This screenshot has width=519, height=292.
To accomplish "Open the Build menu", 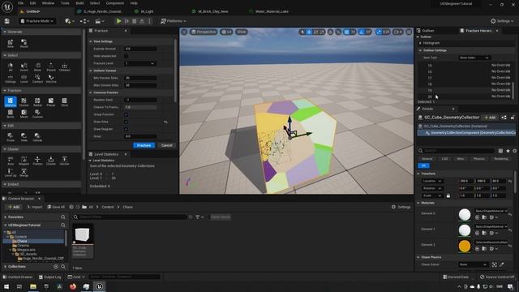I will [x=79, y=3].
